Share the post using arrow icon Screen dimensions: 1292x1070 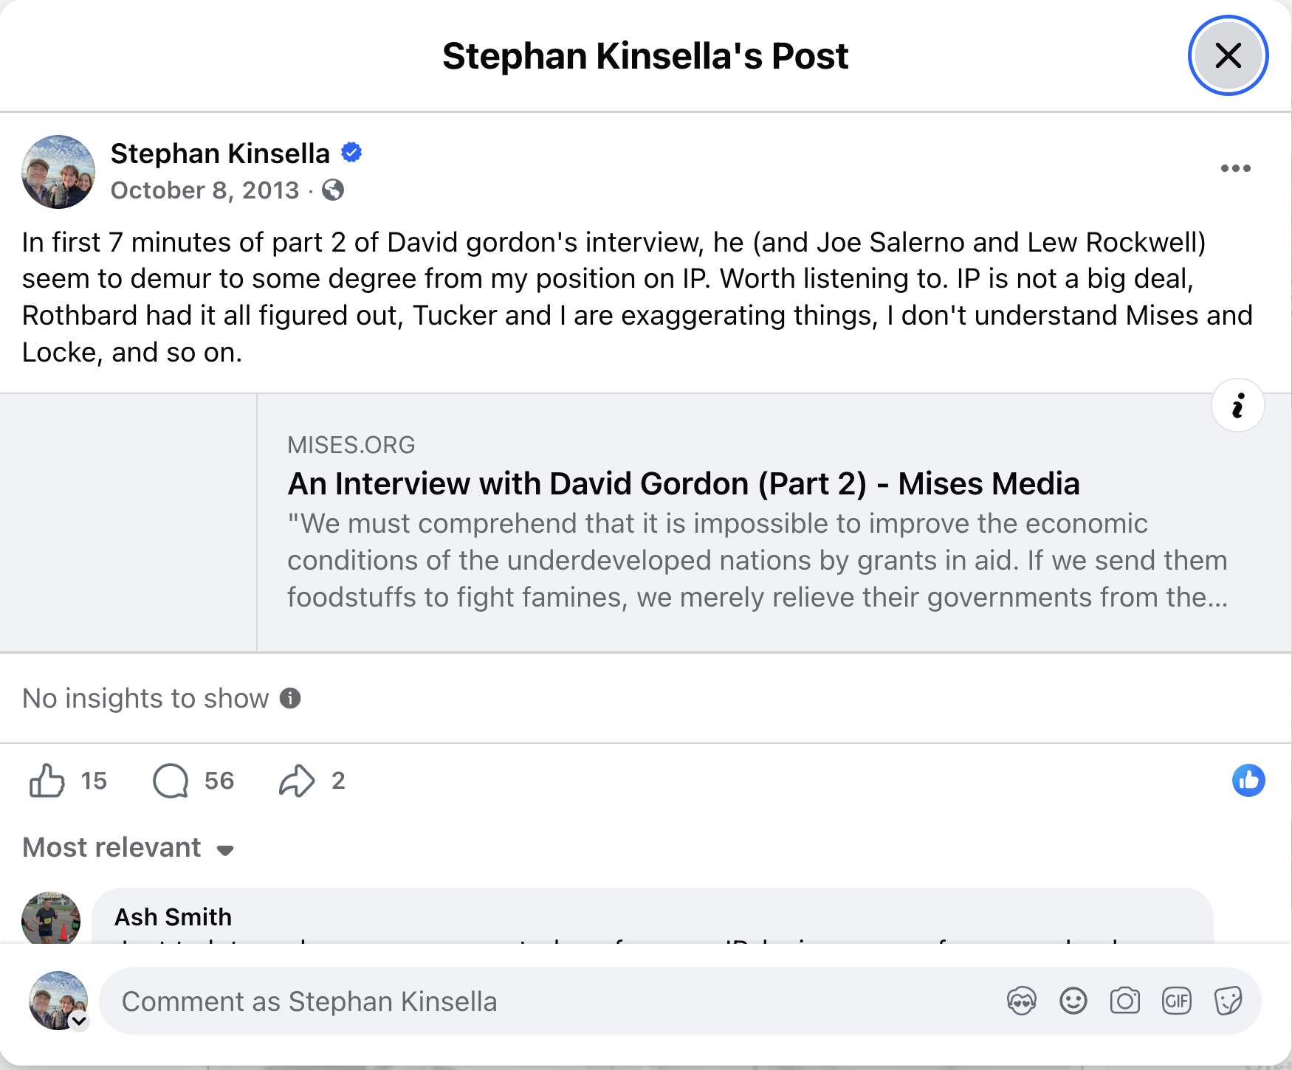[x=297, y=780]
